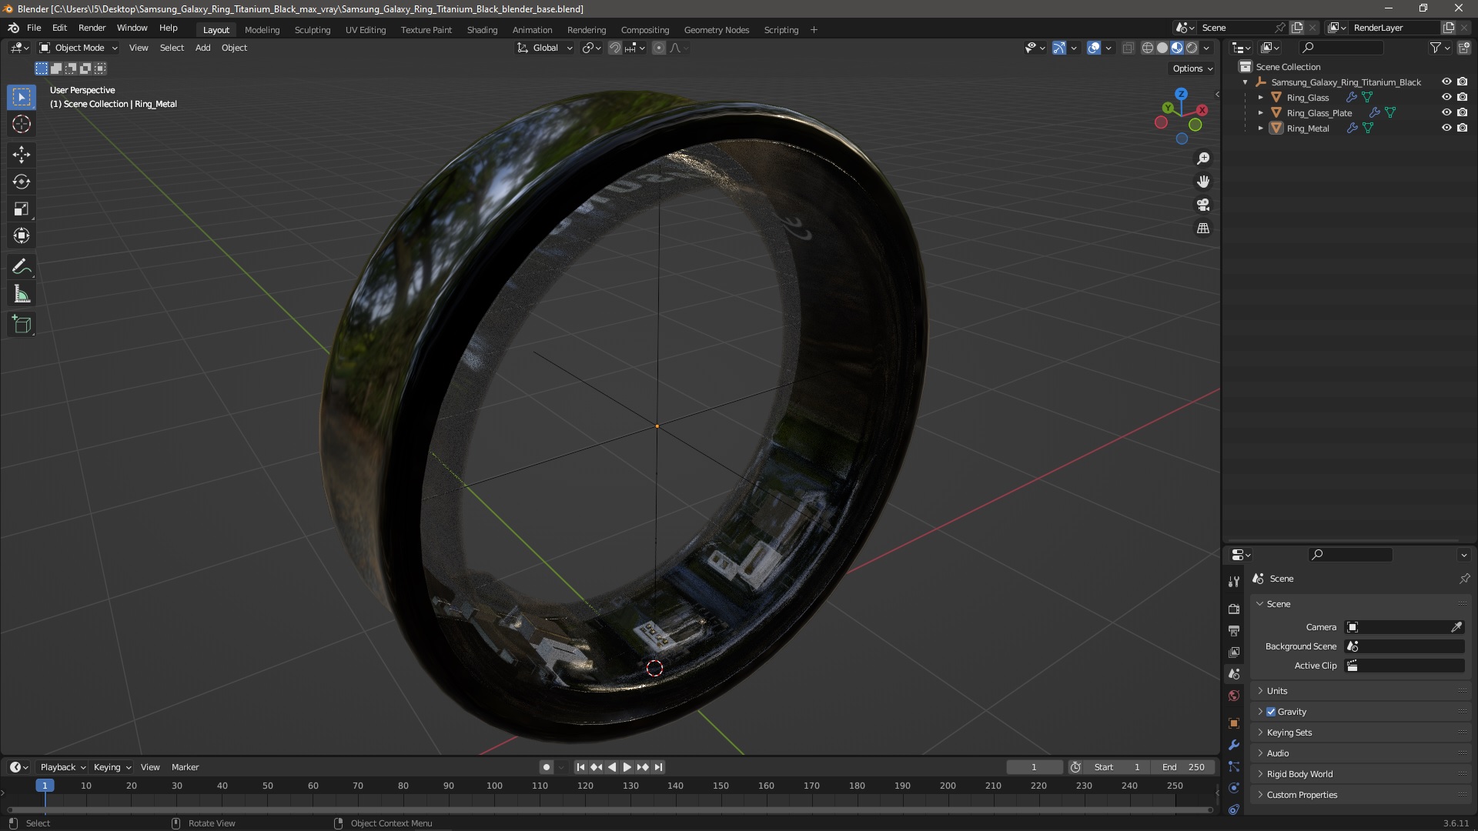Open the Render menu
This screenshot has height=831, width=1478.
tap(92, 28)
